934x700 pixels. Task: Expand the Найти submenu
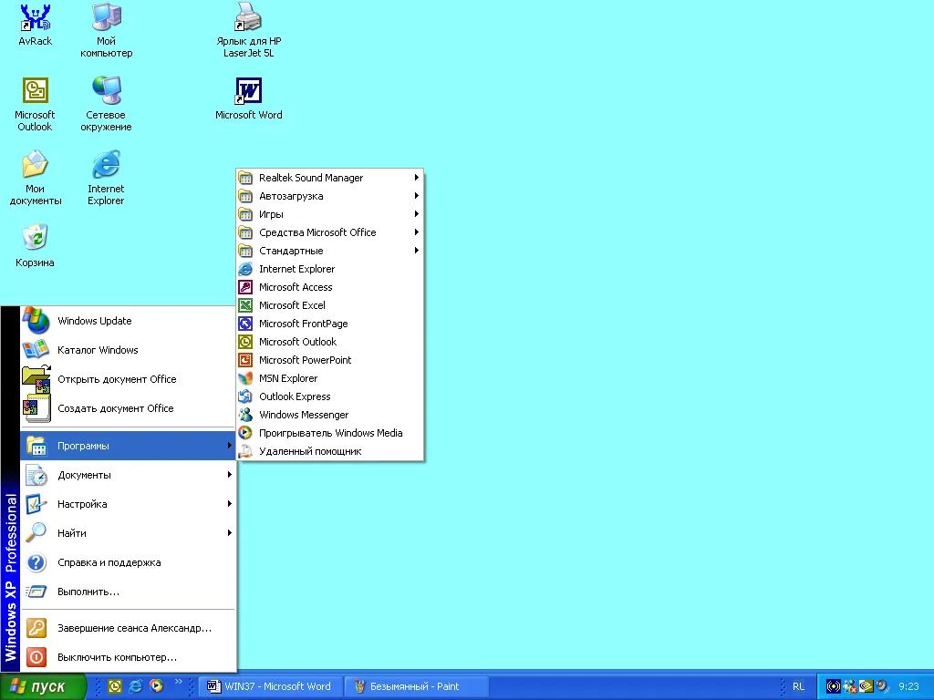[128, 533]
